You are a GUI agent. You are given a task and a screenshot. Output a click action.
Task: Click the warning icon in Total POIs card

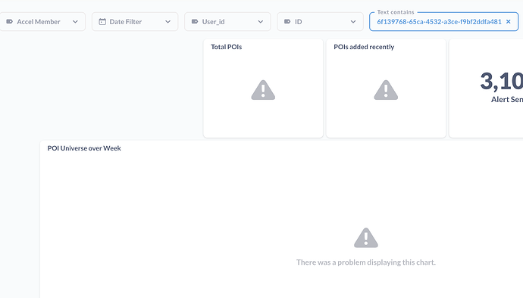(x=263, y=90)
